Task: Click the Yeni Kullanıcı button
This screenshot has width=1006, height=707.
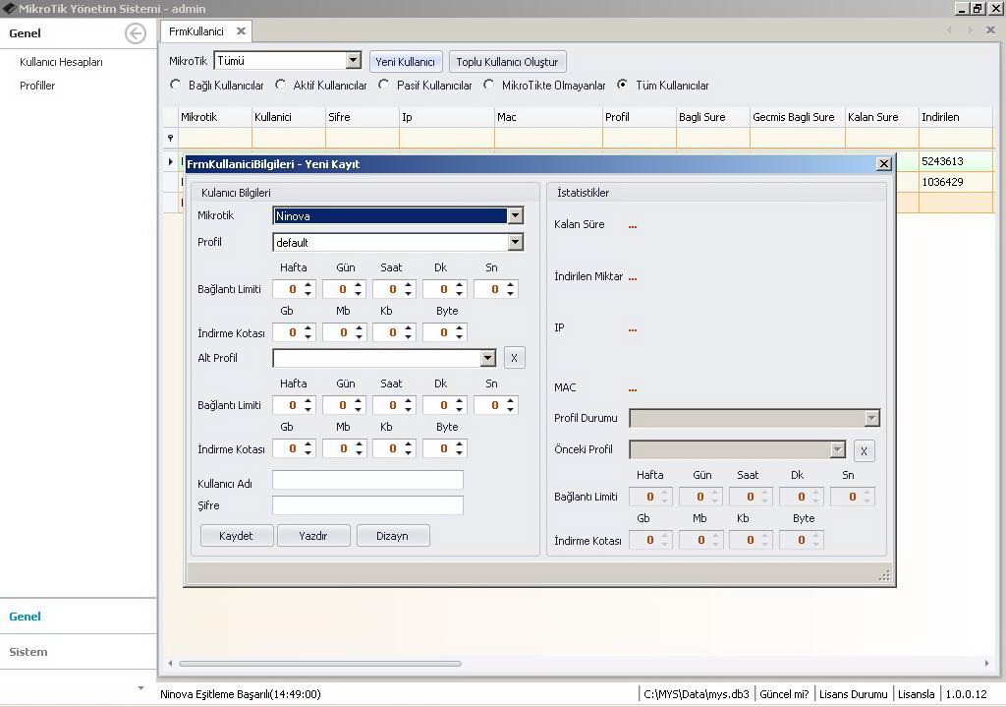Action: pyautogui.click(x=406, y=62)
